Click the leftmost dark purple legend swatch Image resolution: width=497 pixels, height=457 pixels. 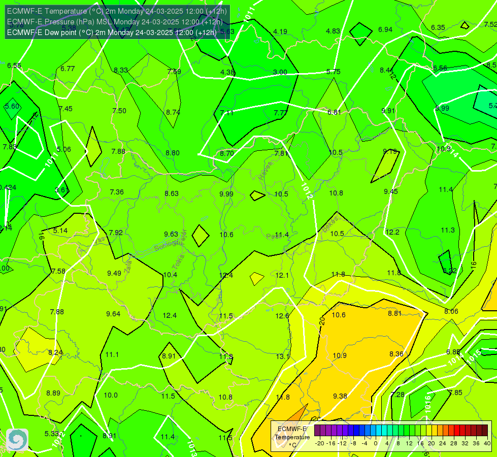[317, 431]
